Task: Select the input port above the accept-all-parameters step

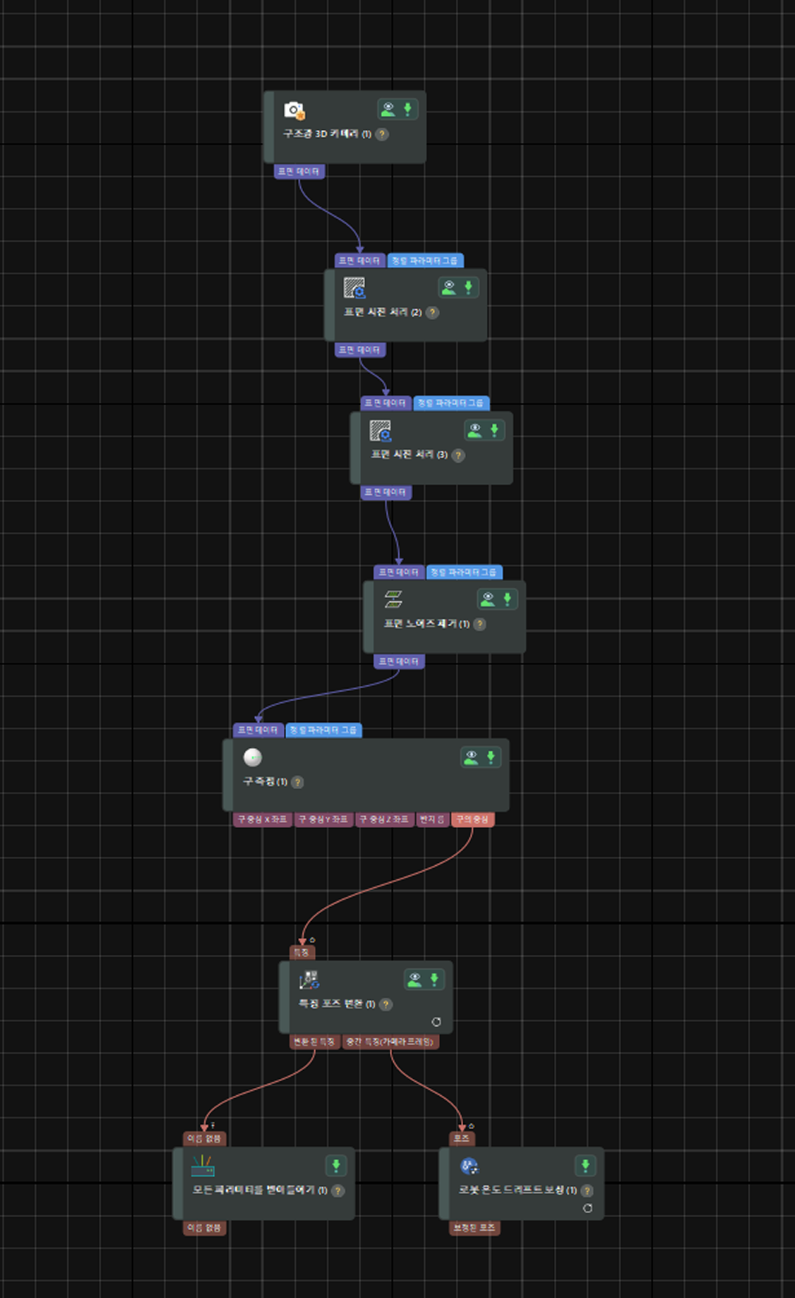Action: click(x=204, y=1139)
